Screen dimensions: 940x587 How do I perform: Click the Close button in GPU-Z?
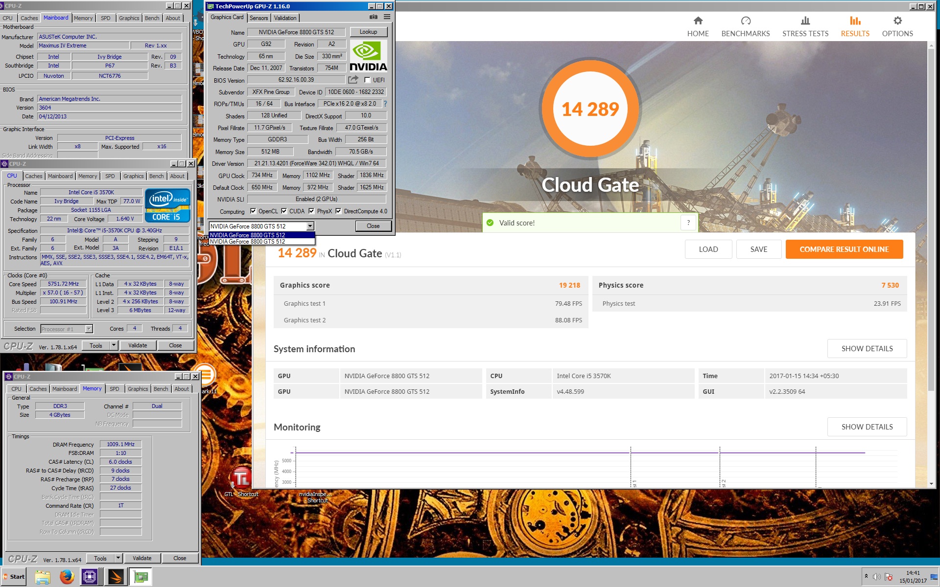click(373, 226)
